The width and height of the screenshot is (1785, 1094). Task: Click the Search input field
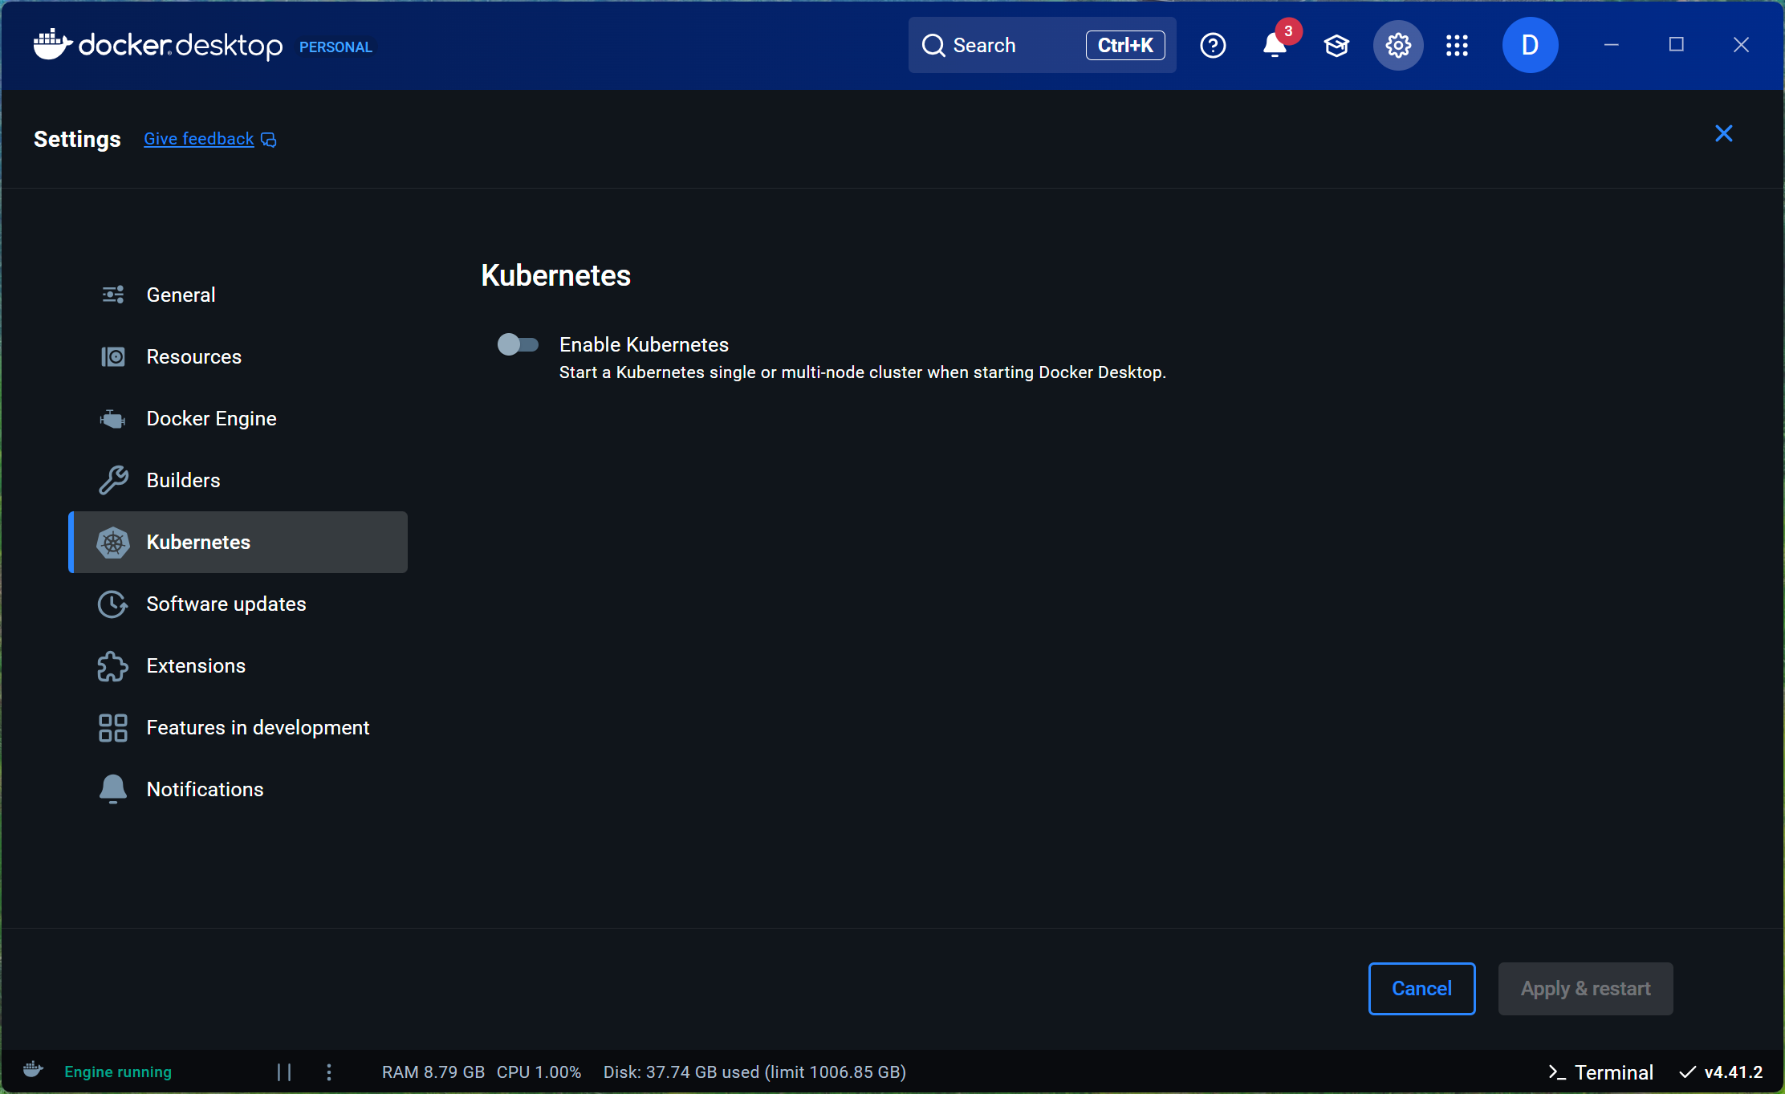coord(1042,45)
